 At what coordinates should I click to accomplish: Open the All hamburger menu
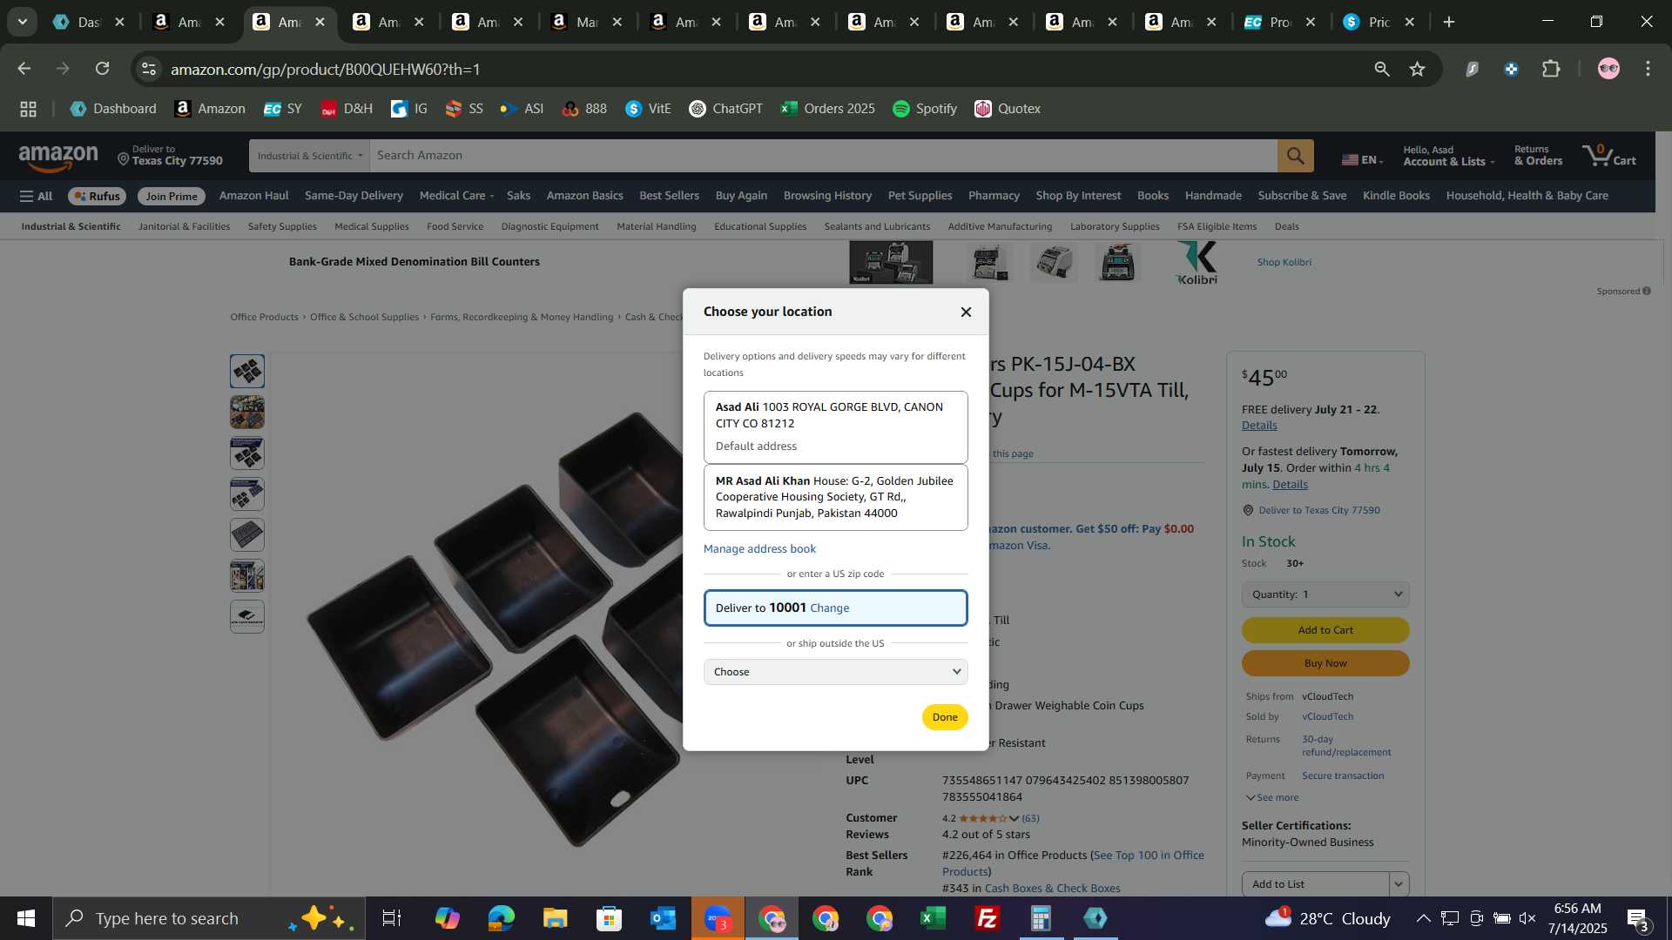[36, 196]
